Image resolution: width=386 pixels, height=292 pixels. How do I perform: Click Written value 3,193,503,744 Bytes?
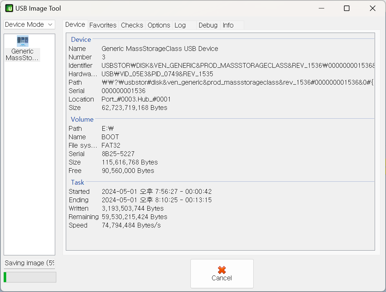click(x=133, y=208)
